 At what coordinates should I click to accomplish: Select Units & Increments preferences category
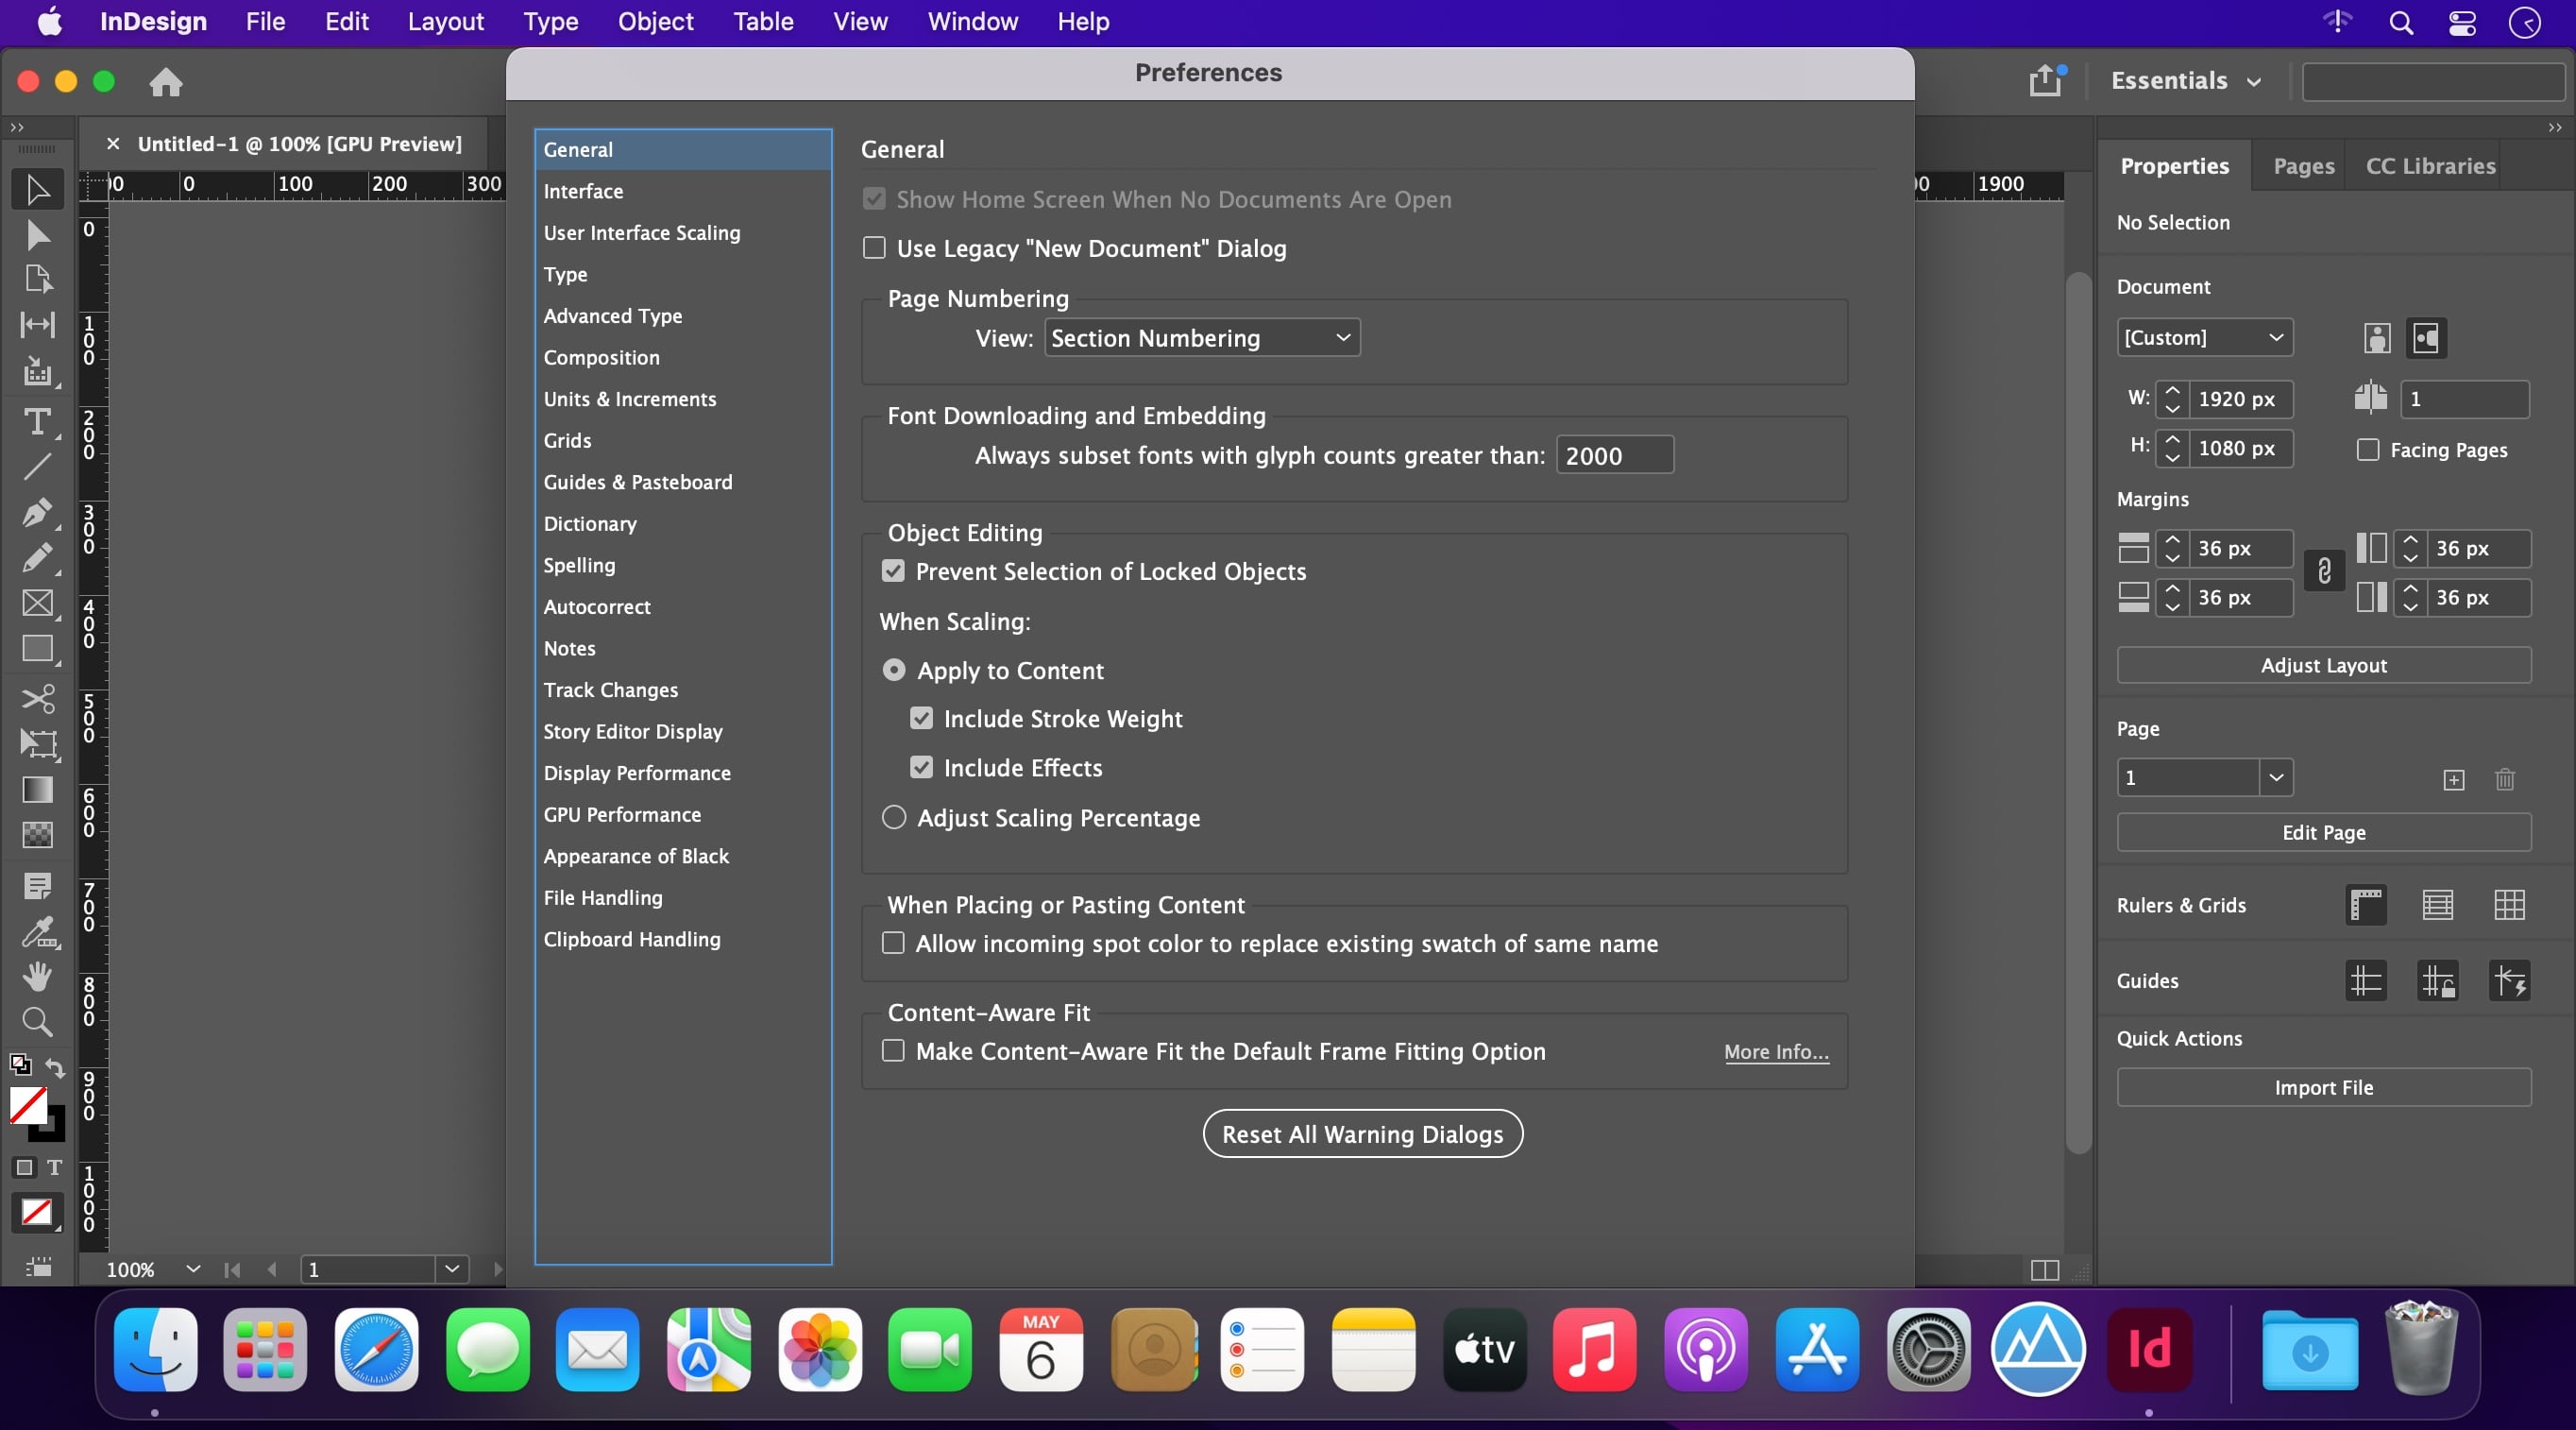point(683,399)
